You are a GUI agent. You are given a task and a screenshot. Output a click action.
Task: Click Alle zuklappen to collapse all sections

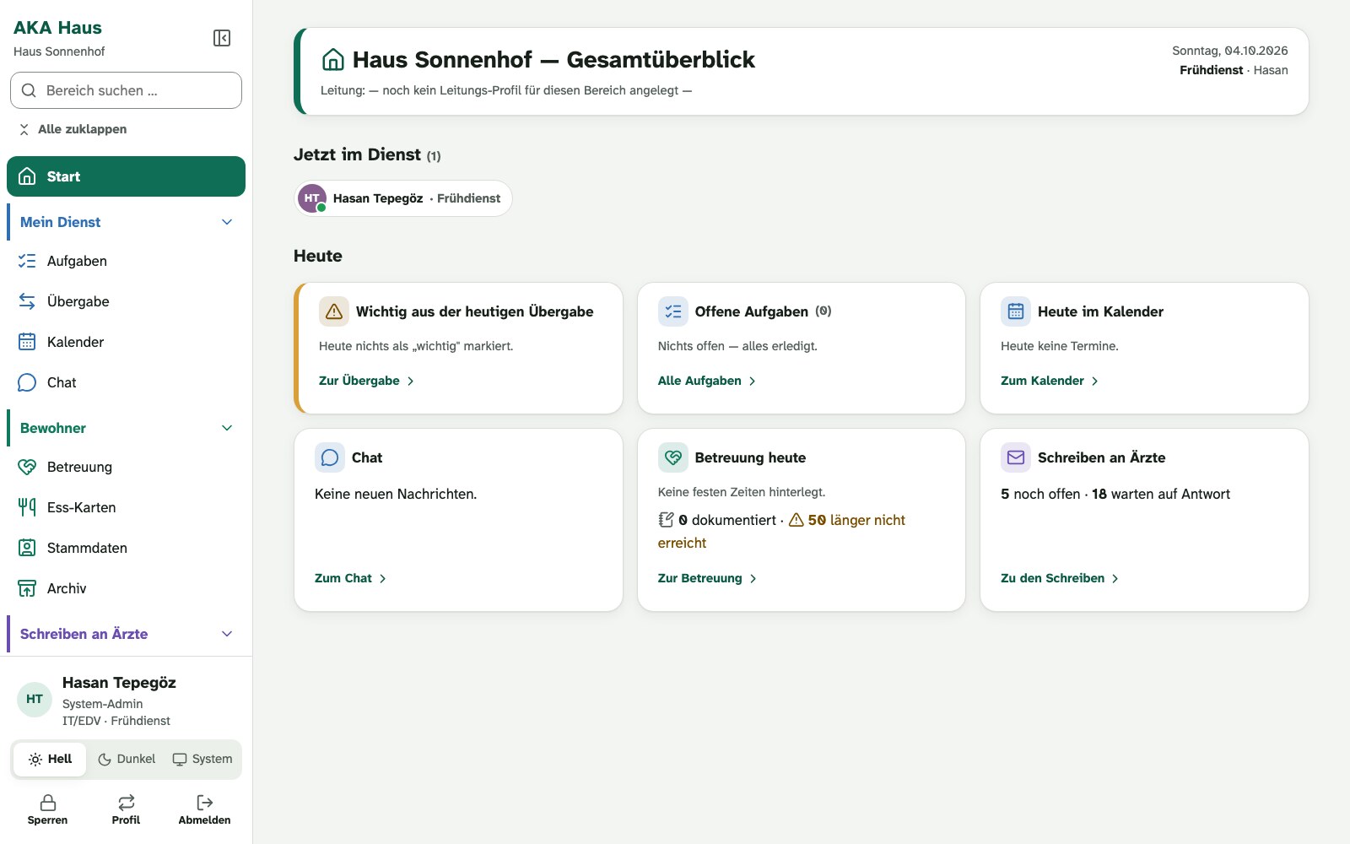pyautogui.click(x=73, y=129)
